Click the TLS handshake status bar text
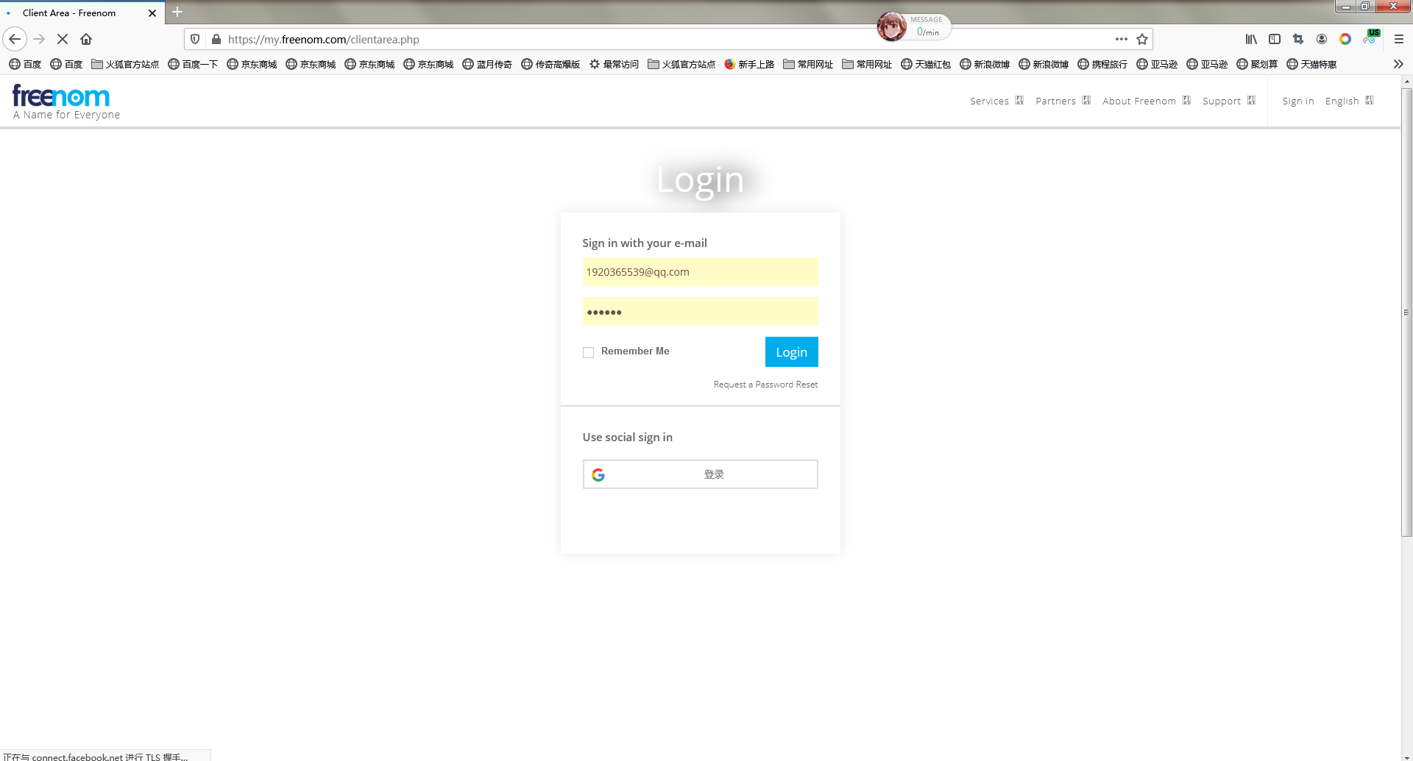 click(x=96, y=757)
